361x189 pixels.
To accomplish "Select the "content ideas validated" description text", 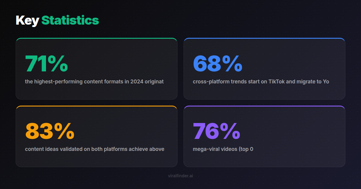I will click(94, 149).
